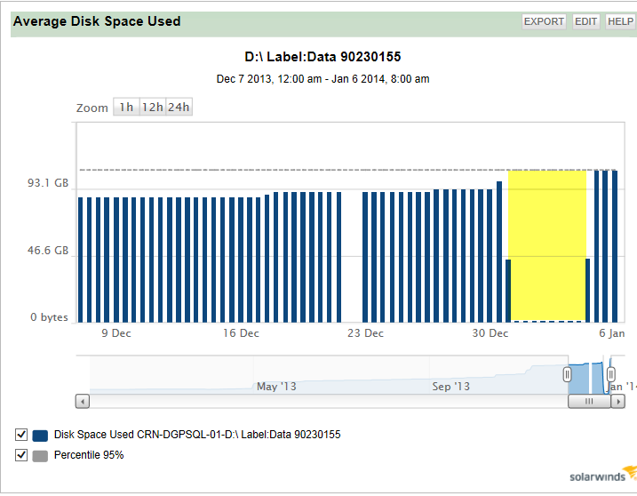Click the EXPORT button

click(544, 21)
